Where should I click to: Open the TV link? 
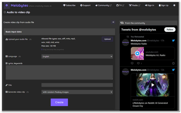point(120,5)
